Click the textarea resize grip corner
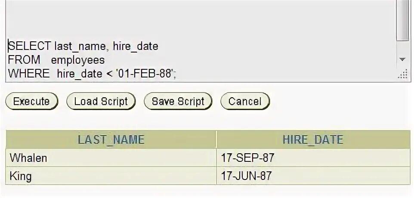The height and width of the screenshot is (198, 414). (x=402, y=75)
